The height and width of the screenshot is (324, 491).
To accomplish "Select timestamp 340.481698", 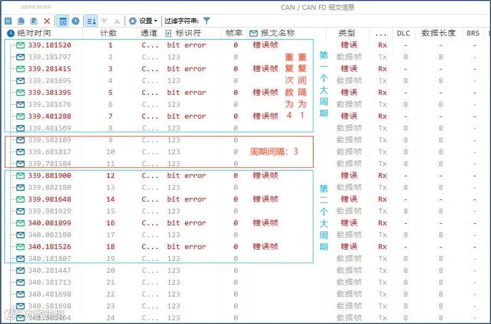I will (x=50, y=294).
